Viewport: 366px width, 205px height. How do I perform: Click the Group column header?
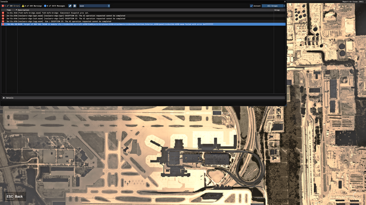click(277, 10)
